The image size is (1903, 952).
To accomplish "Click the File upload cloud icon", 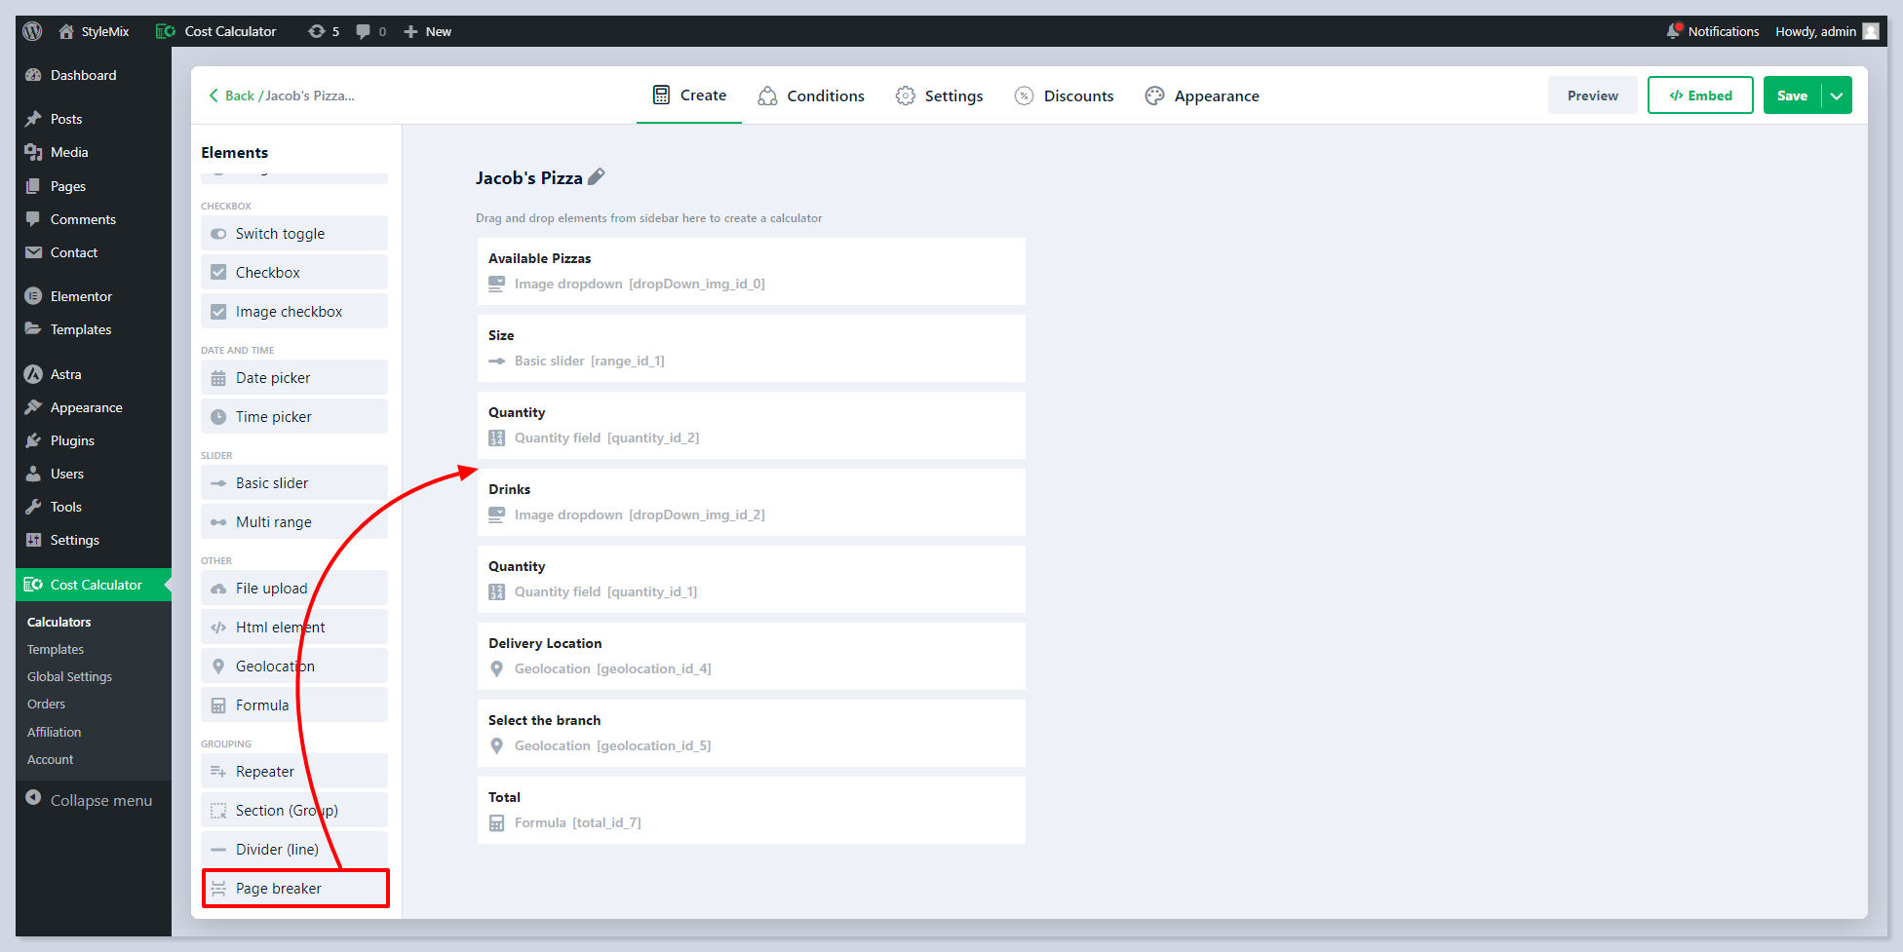I will (218, 589).
